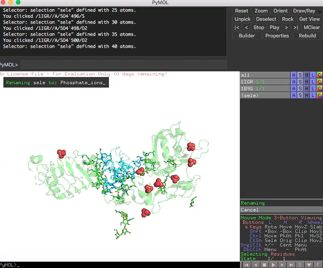Rewind to first frame in bottom playback bar
This screenshot has height=268, width=323.
tap(247, 265)
